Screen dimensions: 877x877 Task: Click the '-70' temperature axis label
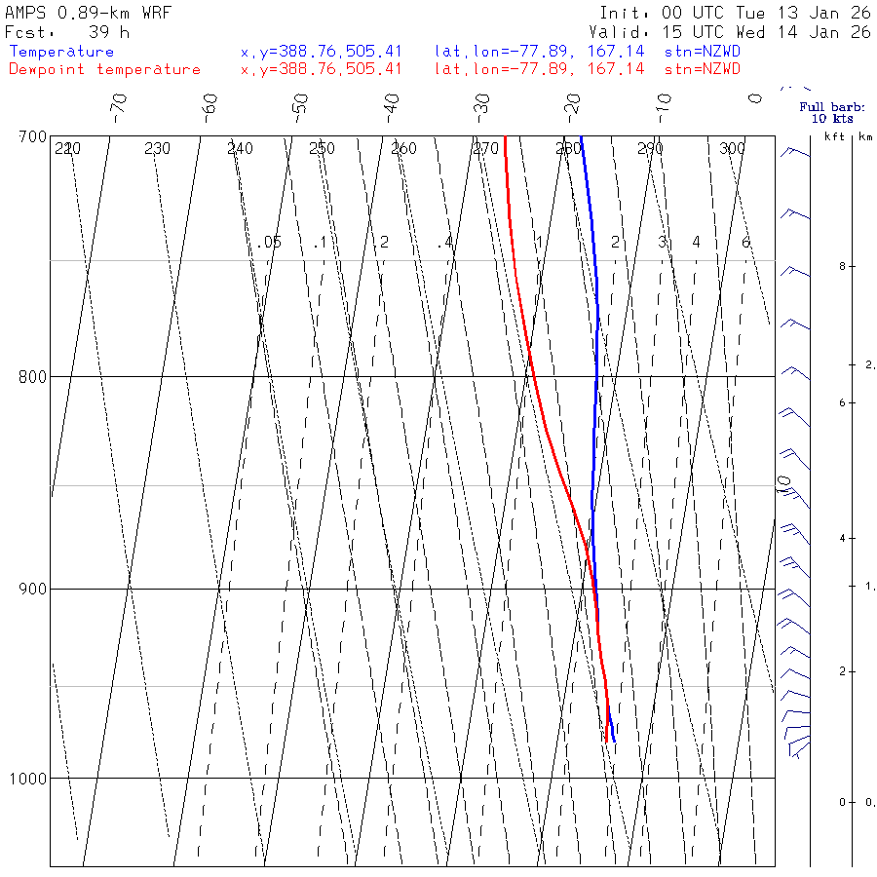tap(119, 108)
